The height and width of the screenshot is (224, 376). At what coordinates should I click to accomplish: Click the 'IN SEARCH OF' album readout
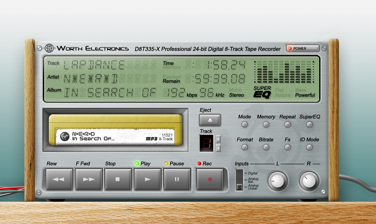[x=110, y=92]
